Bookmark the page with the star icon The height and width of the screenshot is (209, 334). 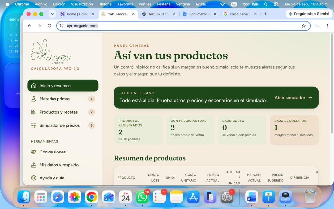304,26
